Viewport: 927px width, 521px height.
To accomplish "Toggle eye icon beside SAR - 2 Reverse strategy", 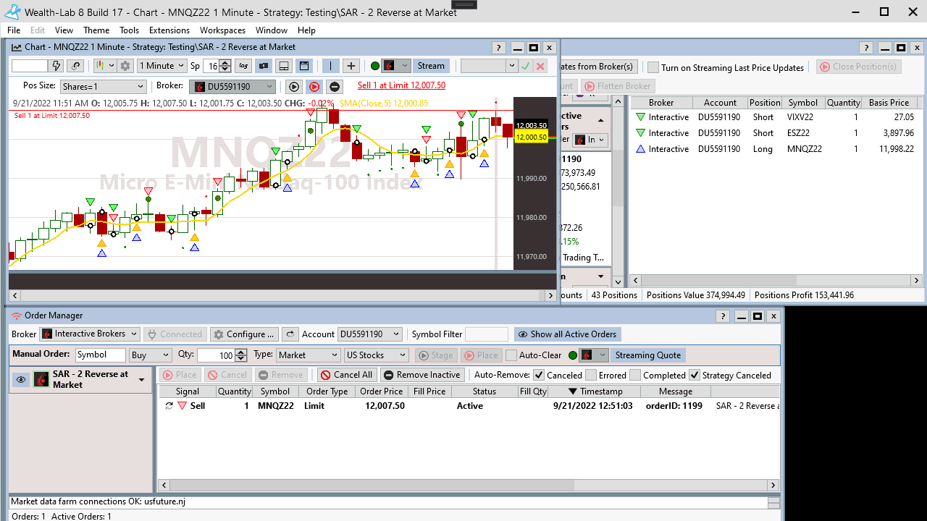I will pyautogui.click(x=21, y=379).
